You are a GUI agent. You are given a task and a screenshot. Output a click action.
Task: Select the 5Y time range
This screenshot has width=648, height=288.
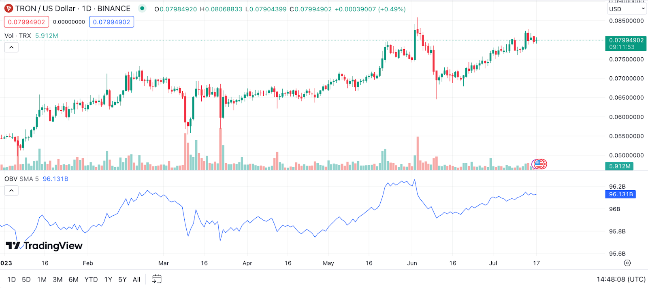[x=122, y=280]
